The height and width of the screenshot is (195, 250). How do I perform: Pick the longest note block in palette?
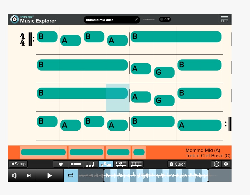coord(43,152)
